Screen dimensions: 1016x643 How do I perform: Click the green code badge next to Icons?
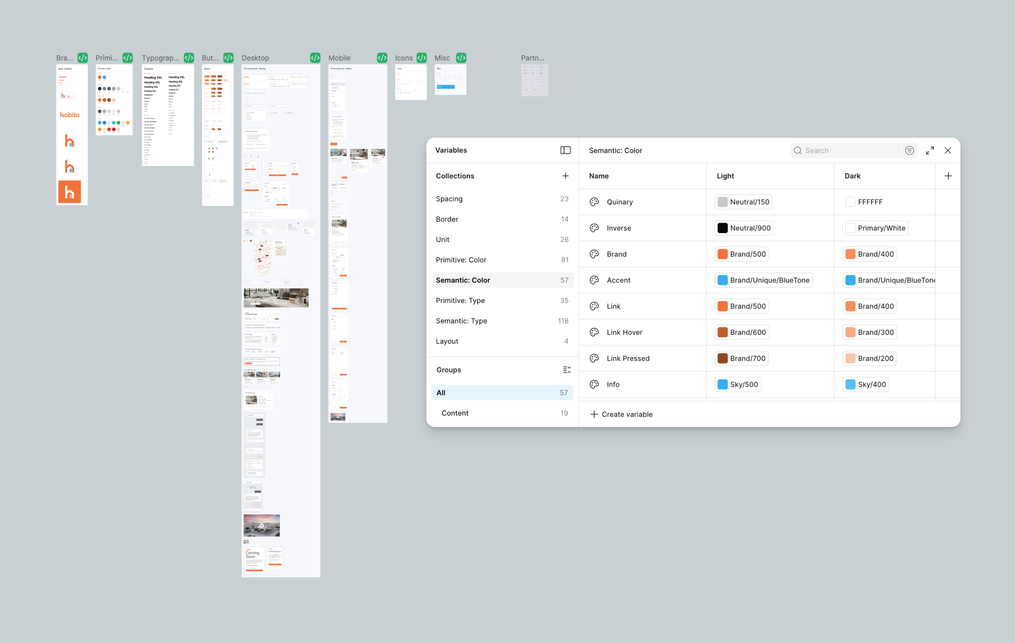coord(421,58)
